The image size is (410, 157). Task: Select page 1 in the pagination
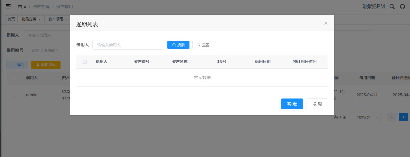click(x=403, y=117)
